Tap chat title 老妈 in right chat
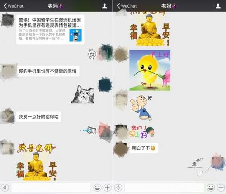226x194 pixels. [x=169, y=6]
